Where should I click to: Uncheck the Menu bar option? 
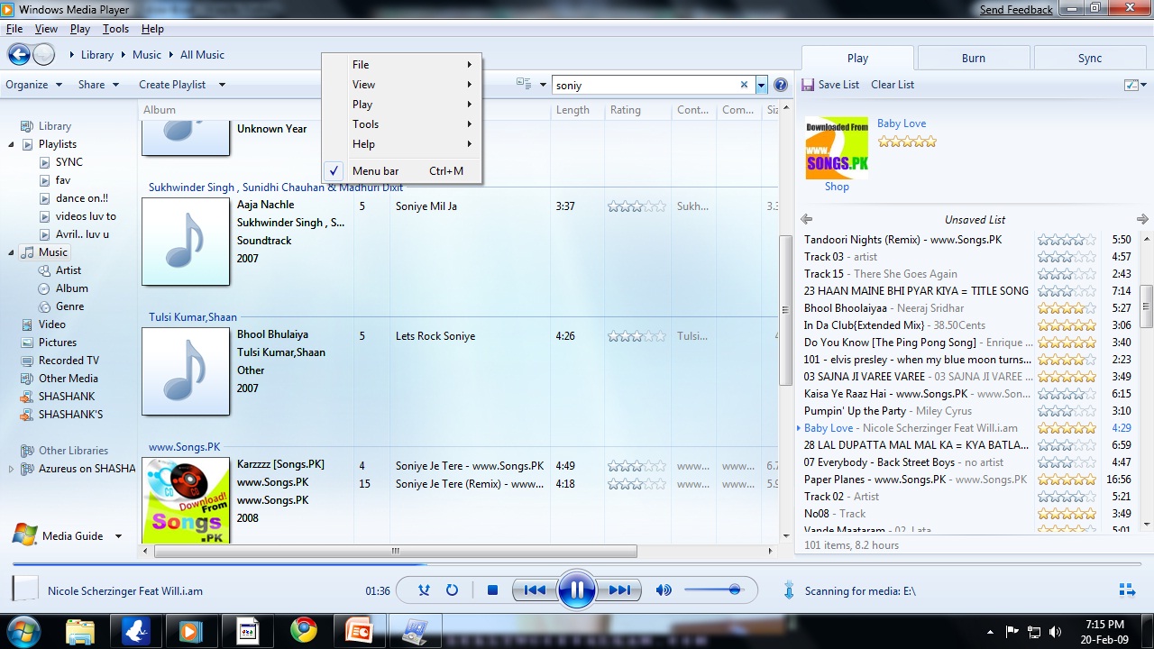(x=402, y=171)
